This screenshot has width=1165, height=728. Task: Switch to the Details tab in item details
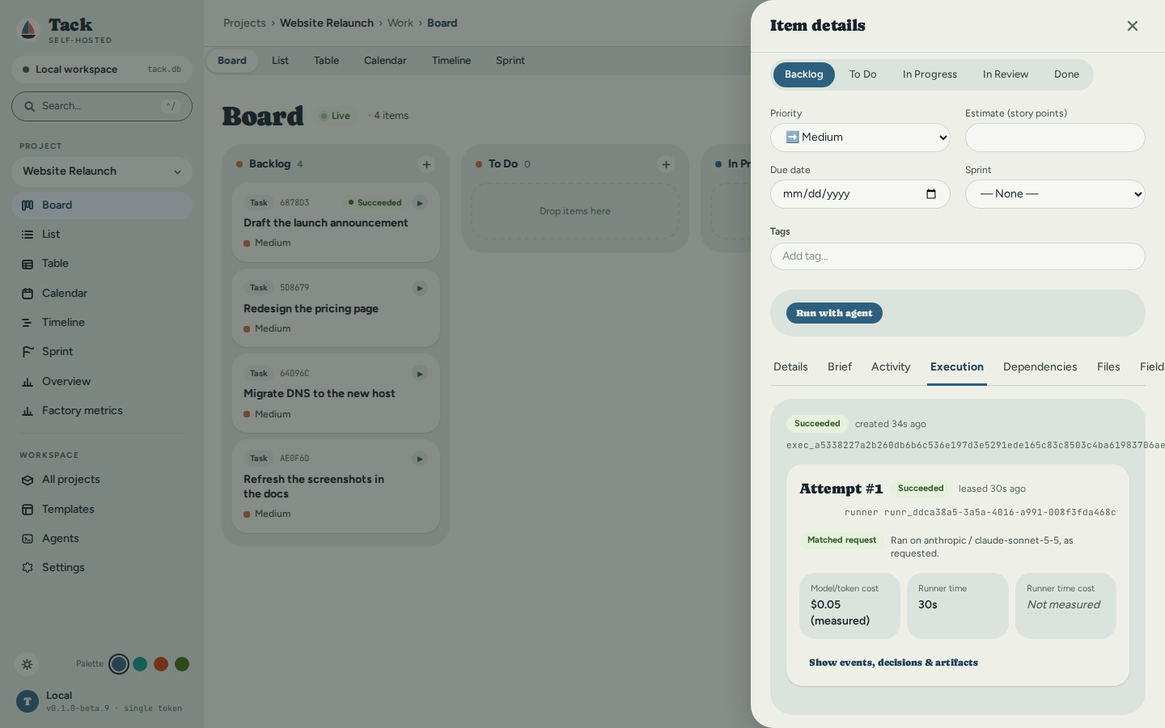790,367
